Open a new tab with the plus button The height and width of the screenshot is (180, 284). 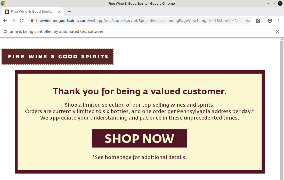tap(69, 12)
